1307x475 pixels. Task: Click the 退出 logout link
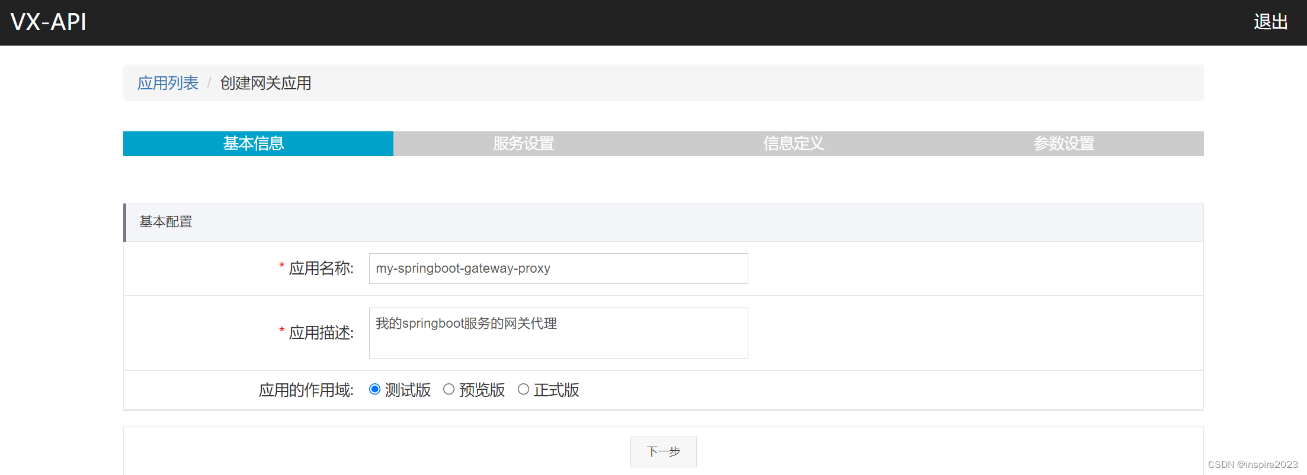coord(1271,22)
